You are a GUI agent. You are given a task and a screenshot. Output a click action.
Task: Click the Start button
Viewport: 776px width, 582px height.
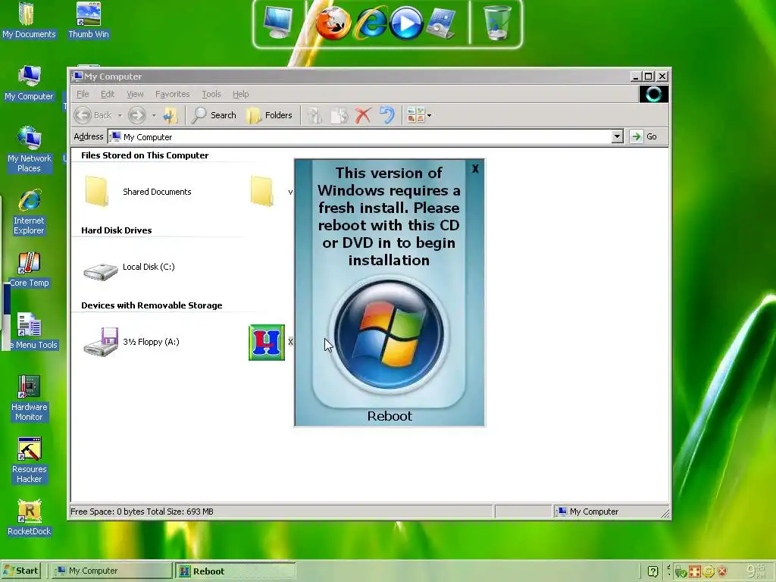(x=21, y=571)
